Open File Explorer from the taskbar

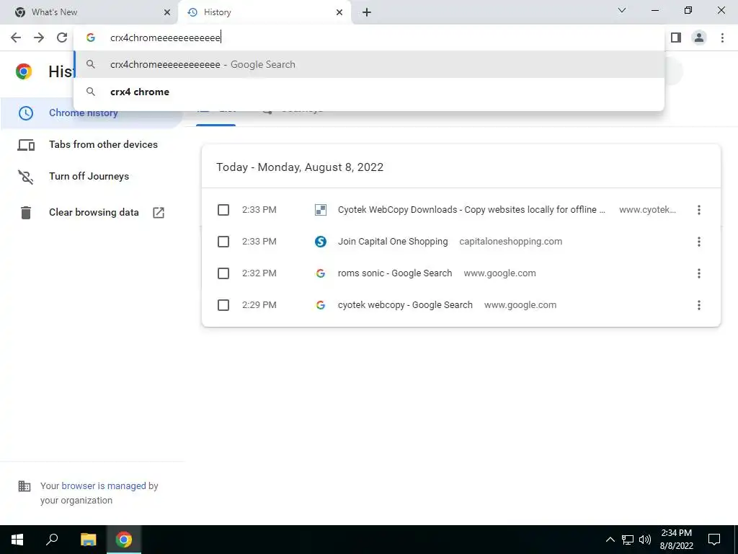pos(88,540)
